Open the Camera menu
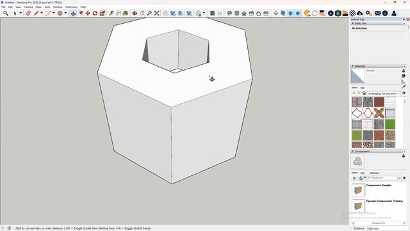 tap(28, 7)
